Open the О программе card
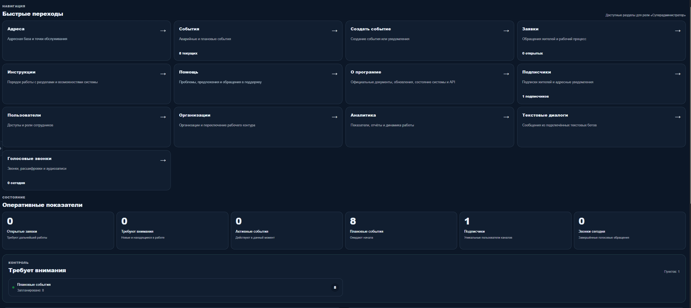This screenshot has height=308, width=691. [430, 84]
